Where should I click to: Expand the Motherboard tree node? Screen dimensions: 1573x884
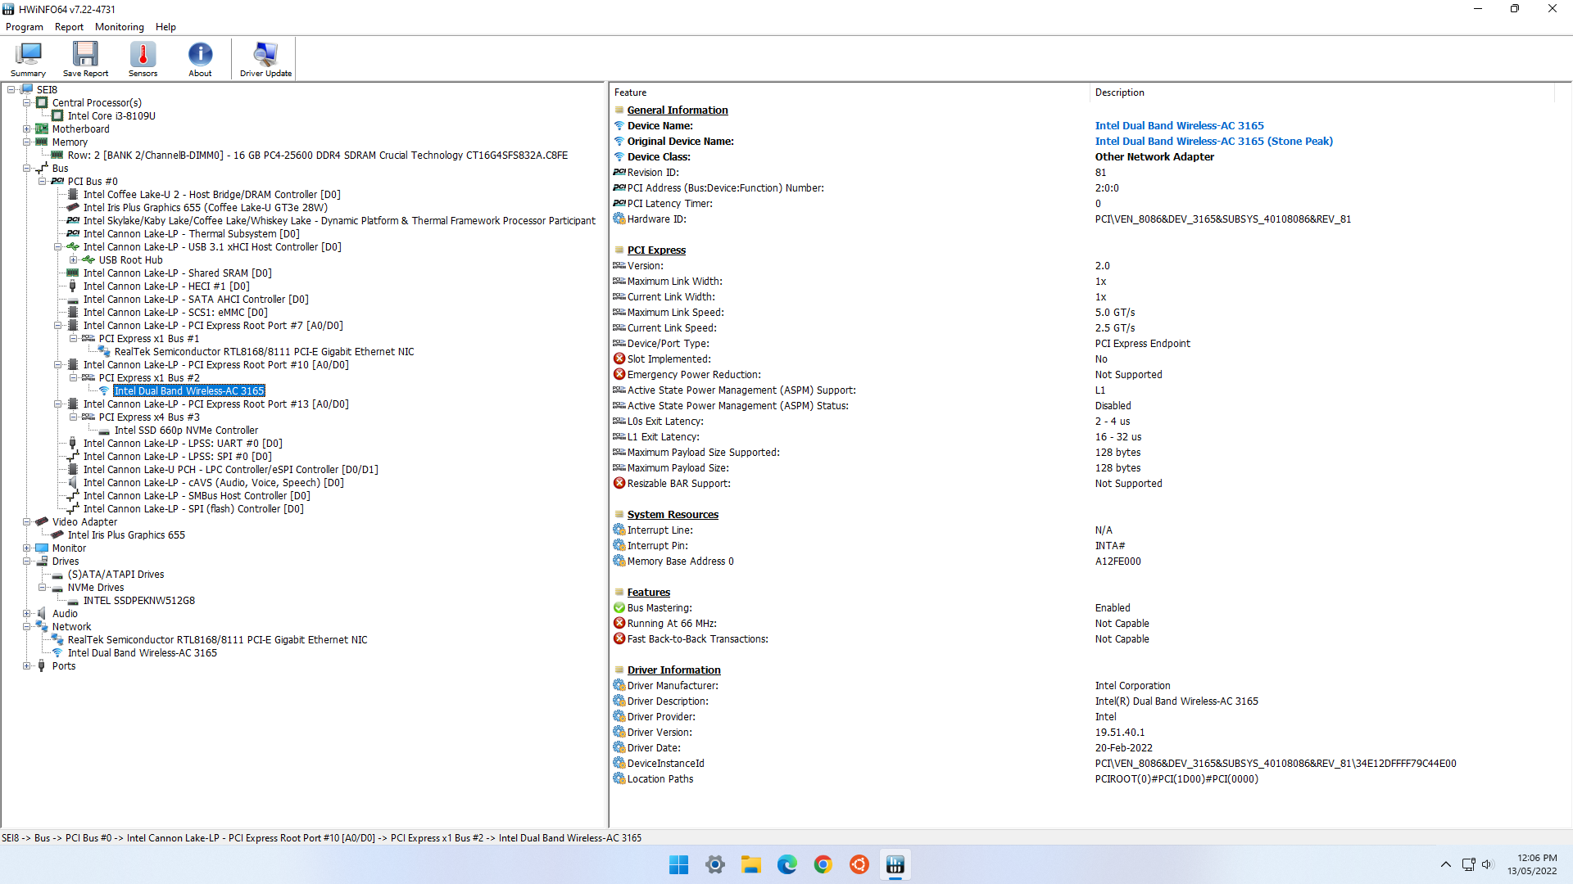pyautogui.click(x=27, y=129)
